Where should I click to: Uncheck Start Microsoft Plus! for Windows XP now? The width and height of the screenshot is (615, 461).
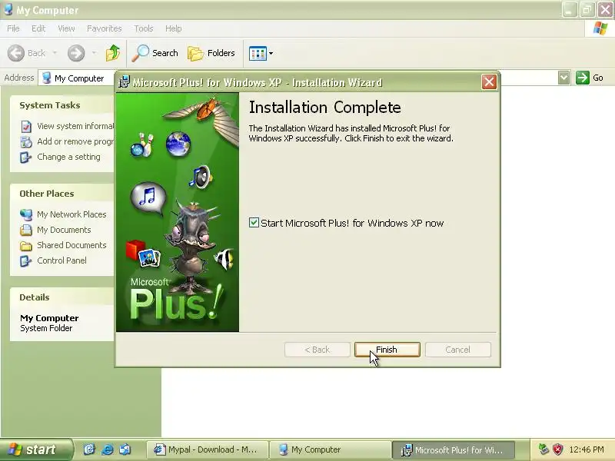254,223
